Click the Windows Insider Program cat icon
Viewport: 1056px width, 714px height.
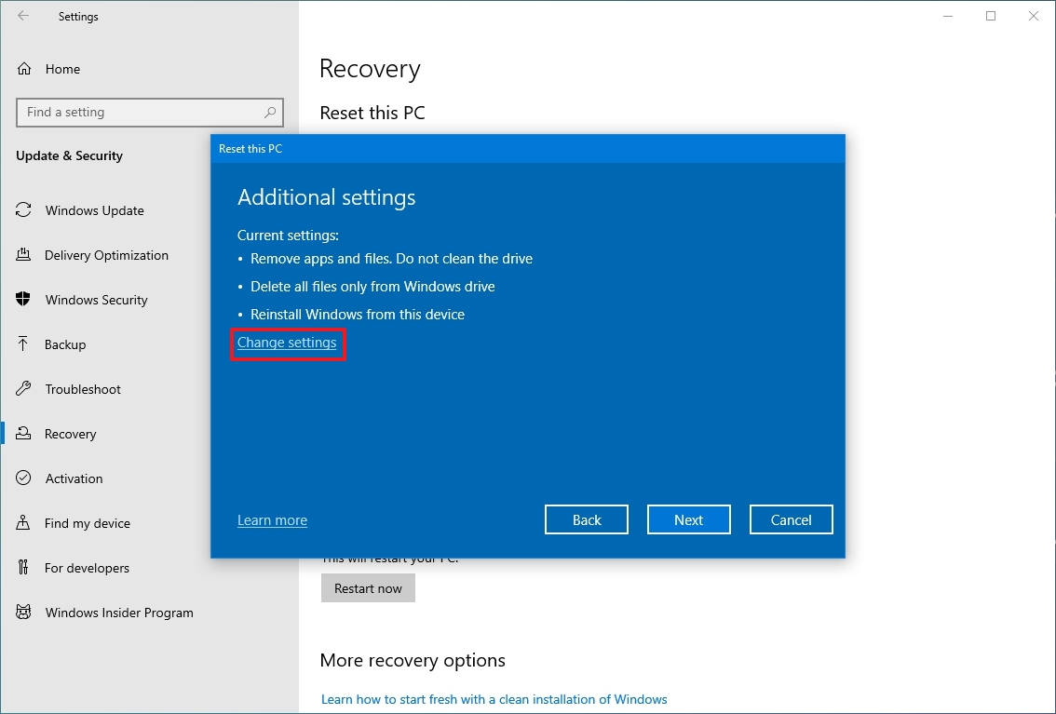click(23, 612)
